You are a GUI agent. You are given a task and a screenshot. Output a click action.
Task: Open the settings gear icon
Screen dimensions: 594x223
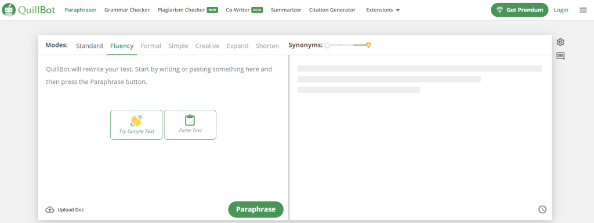[561, 42]
